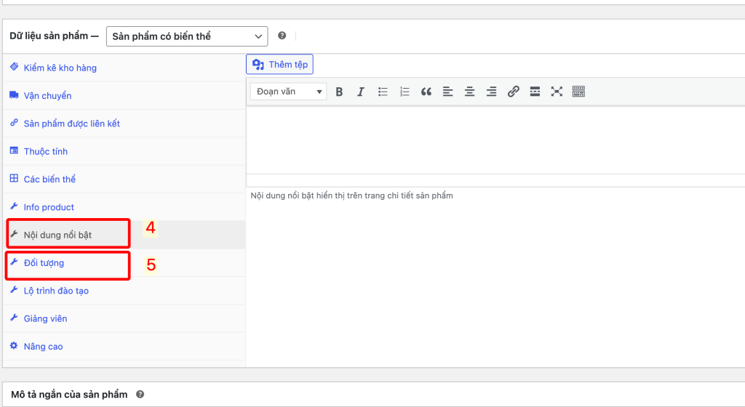
Task: Insert a blockquote
Action: [426, 92]
